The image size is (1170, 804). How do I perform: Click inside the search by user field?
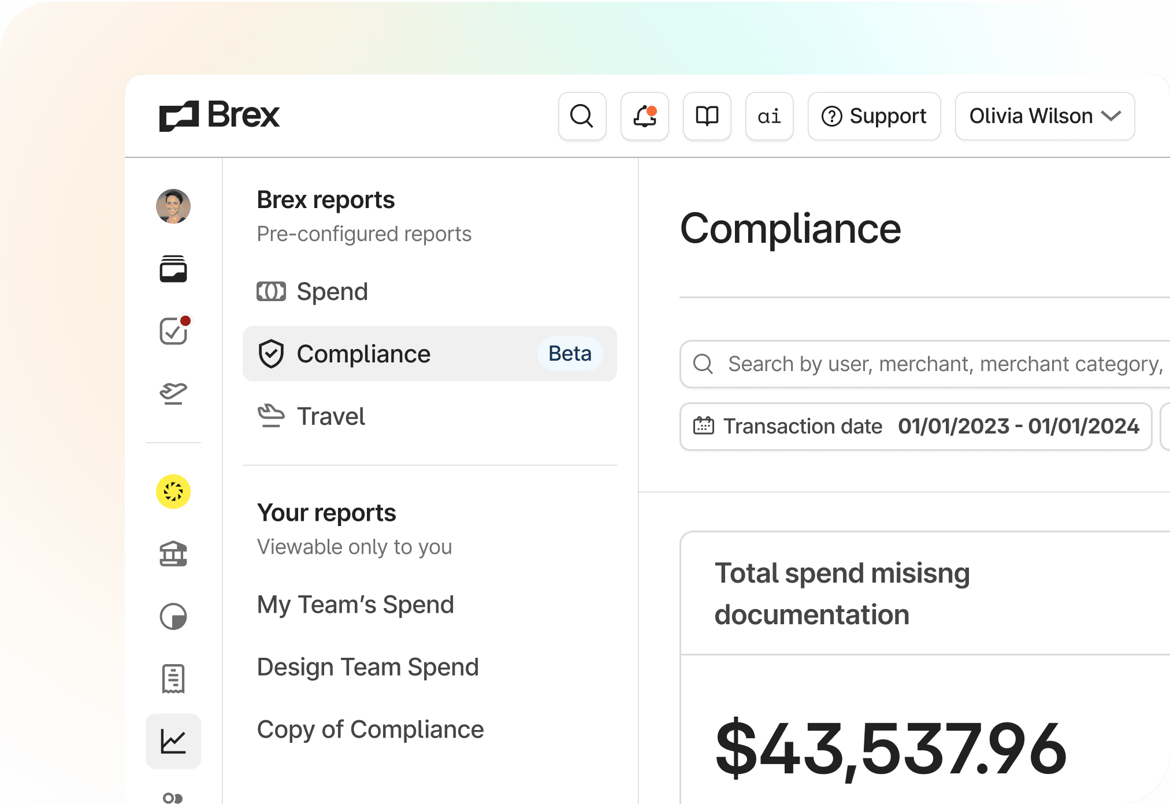tap(924, 364)
